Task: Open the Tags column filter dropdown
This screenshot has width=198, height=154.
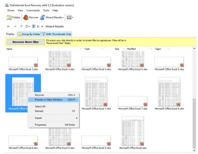Action: click(168, 49)
